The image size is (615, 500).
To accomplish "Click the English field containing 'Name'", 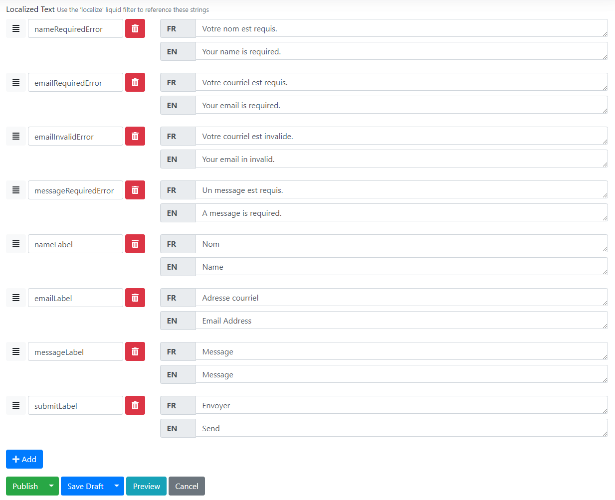I will point(402,267).
